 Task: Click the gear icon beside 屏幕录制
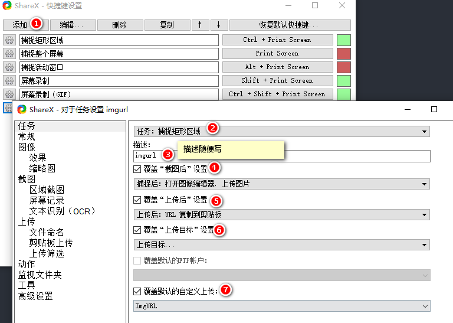pos(9,81)
